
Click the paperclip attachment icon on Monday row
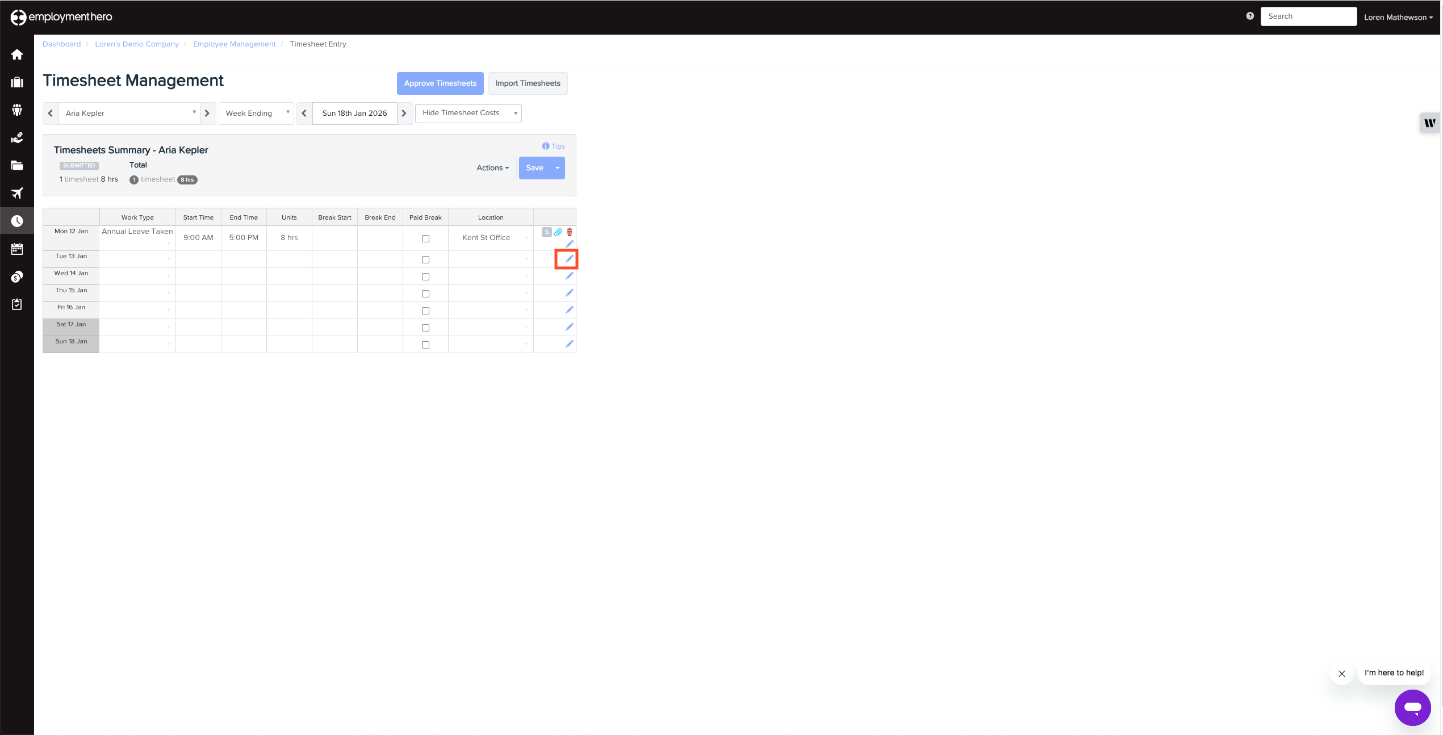tap(558, 232)
